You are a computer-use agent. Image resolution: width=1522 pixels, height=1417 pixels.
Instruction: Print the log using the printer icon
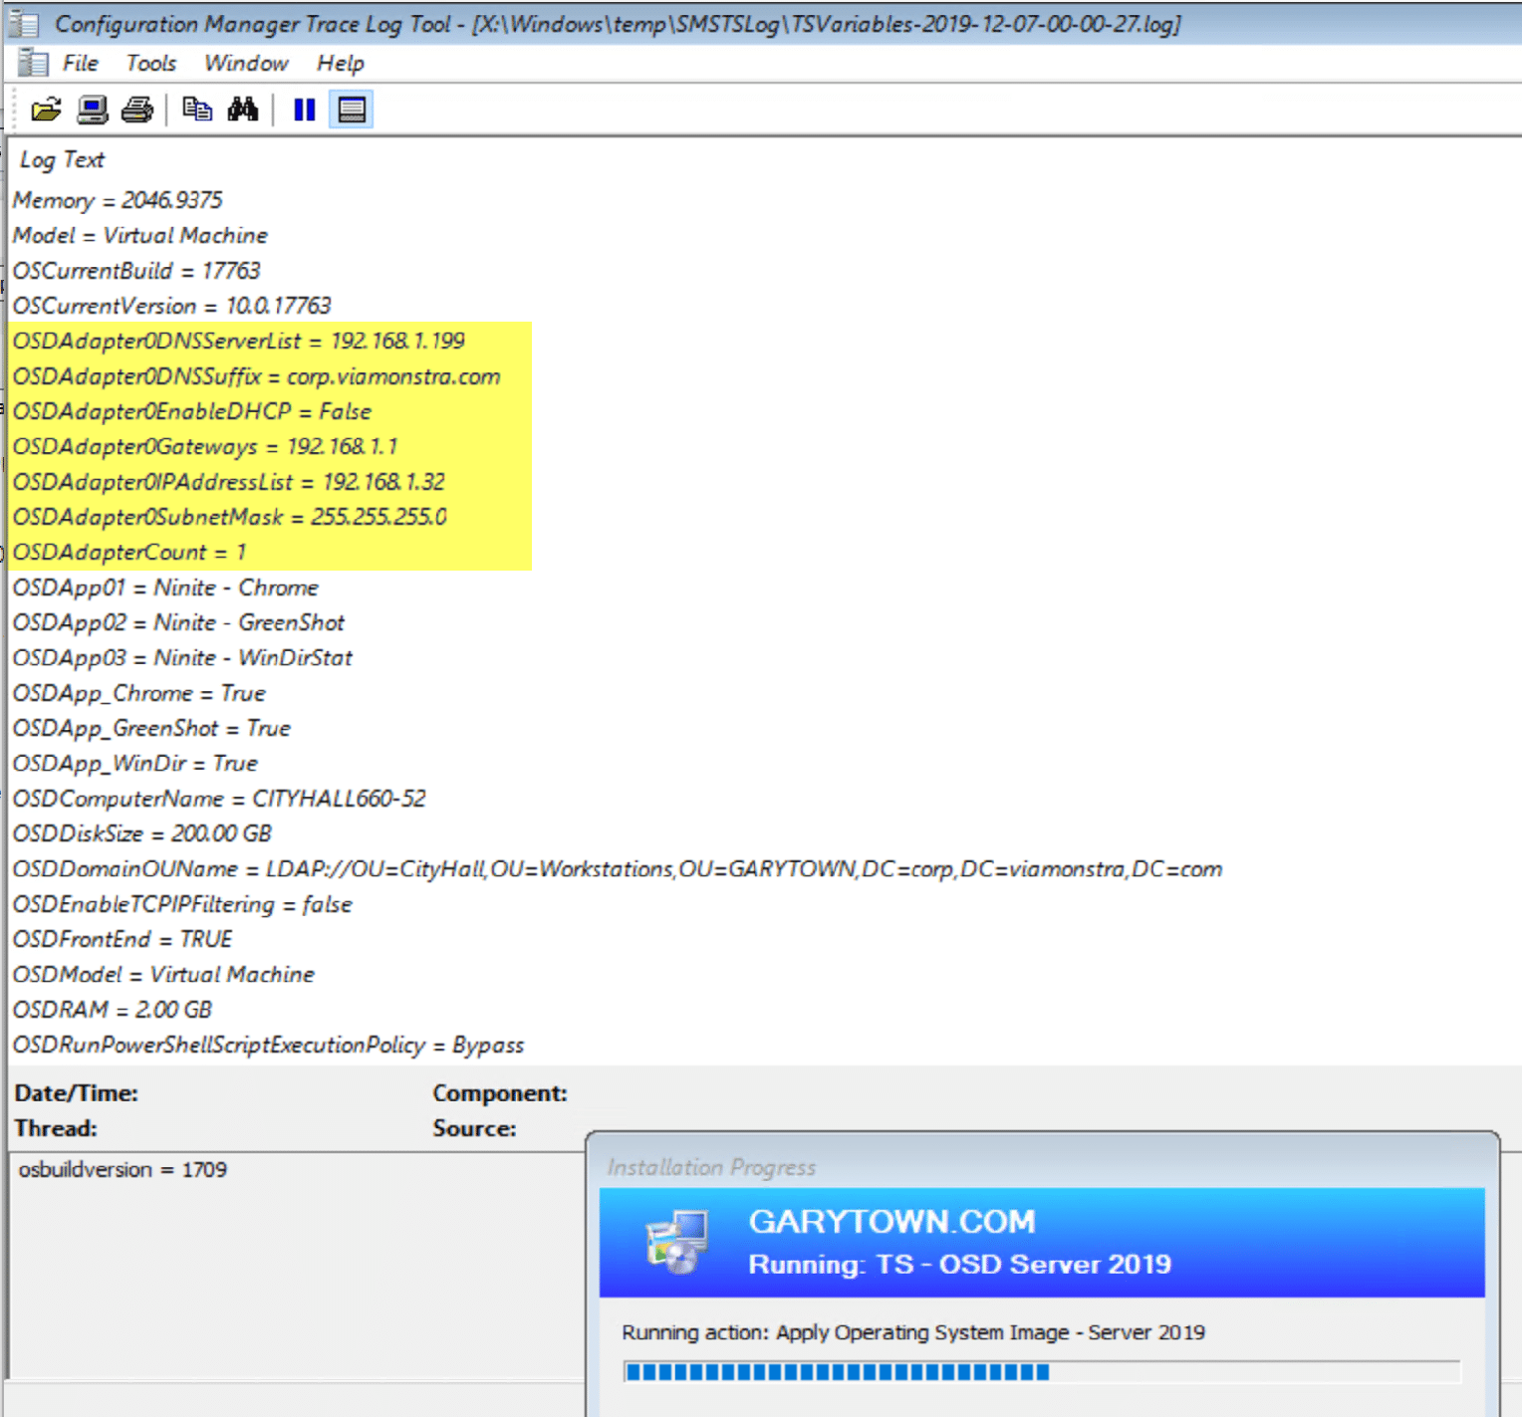pyautogui.click(x=137, y=110)
